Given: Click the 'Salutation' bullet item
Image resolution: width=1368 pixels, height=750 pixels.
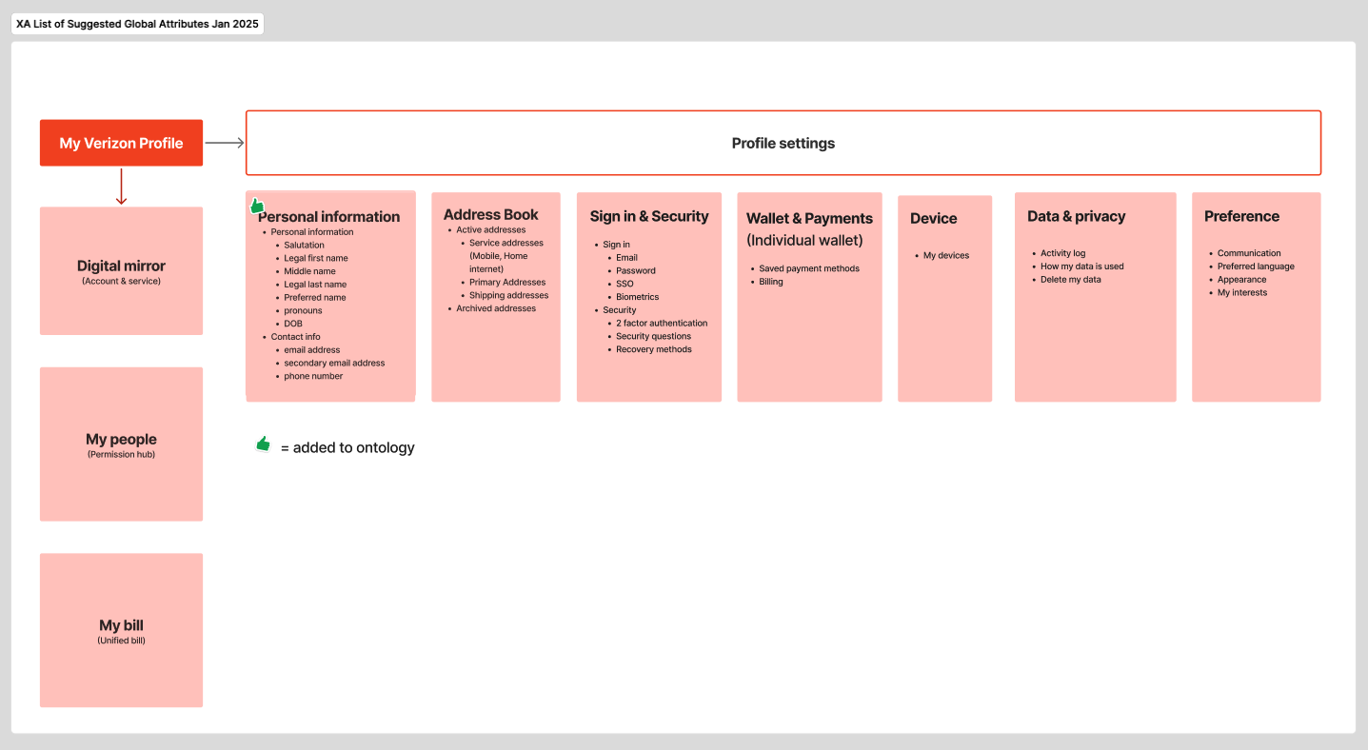Looking at the screenshot, I should click(x=304, y=246).
